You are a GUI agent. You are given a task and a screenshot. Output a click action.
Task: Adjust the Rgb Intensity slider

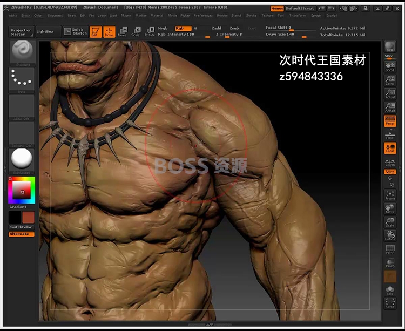[x=184, y=35]
